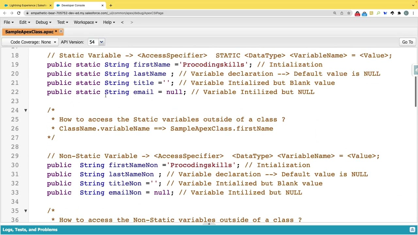Close the SampleApexClass.apxc editor tab
Image resolution: width=418 pixels, height=235 pixels.
coord(61,32)
